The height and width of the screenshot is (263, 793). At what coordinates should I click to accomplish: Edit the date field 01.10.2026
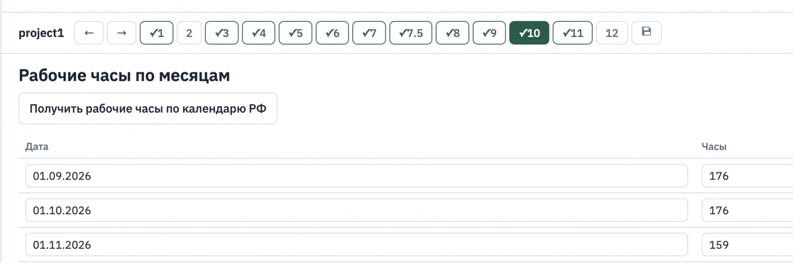pyautogui.click(x=356, y=210)
